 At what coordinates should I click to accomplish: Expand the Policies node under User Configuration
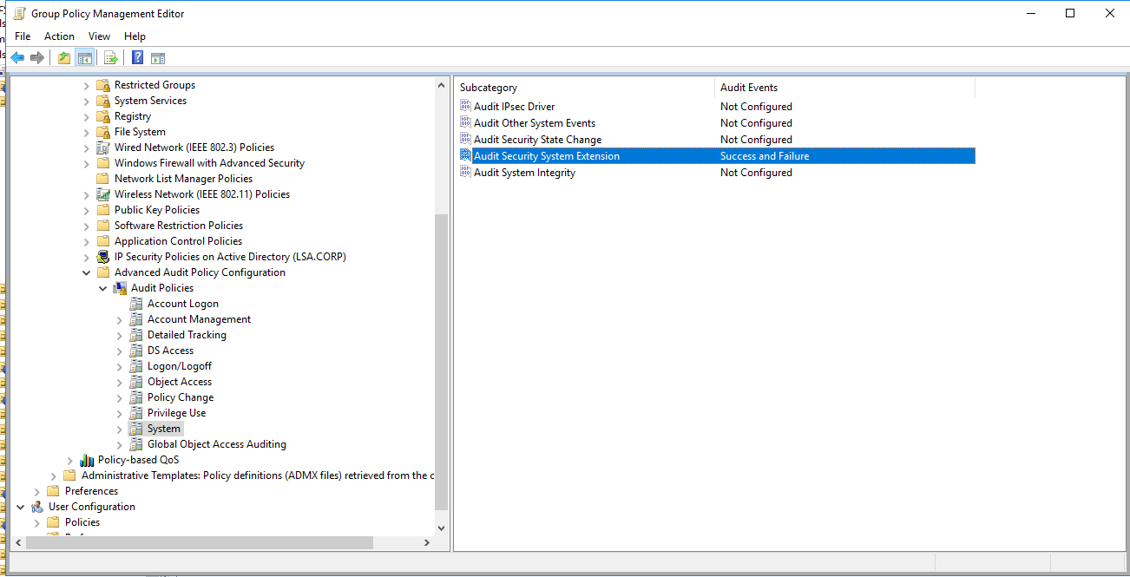[x=37, y=522]
